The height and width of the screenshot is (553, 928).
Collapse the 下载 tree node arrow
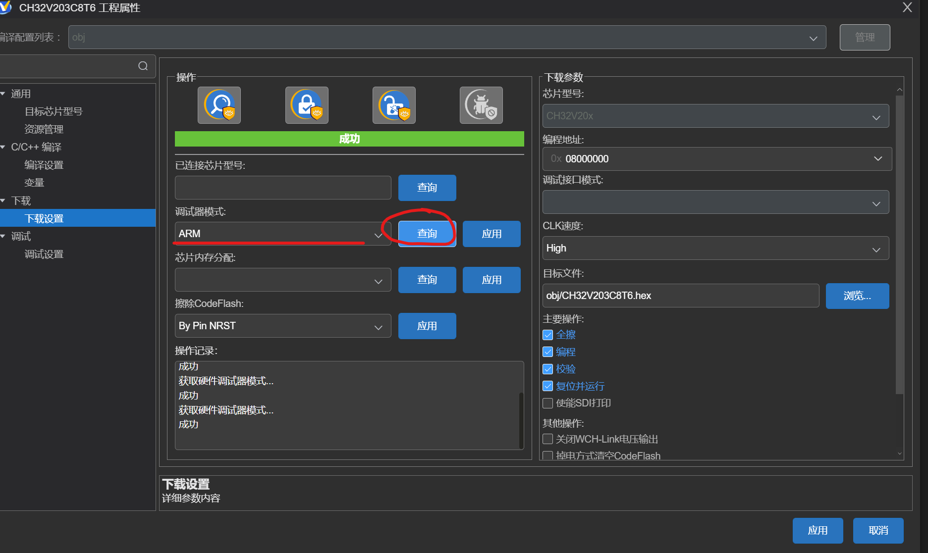(x=3, y=201)
